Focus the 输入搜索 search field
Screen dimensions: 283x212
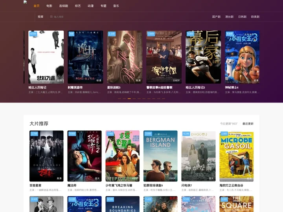pos(59,17)
